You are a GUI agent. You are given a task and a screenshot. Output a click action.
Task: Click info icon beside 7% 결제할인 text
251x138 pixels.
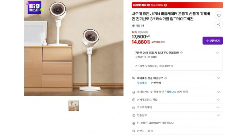click(181, 52)
